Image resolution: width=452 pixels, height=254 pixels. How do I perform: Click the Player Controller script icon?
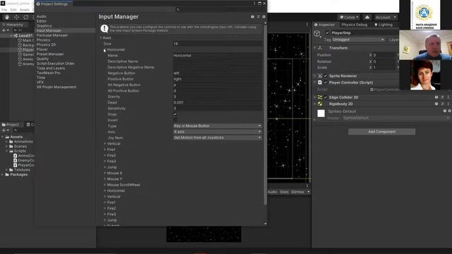320,83
